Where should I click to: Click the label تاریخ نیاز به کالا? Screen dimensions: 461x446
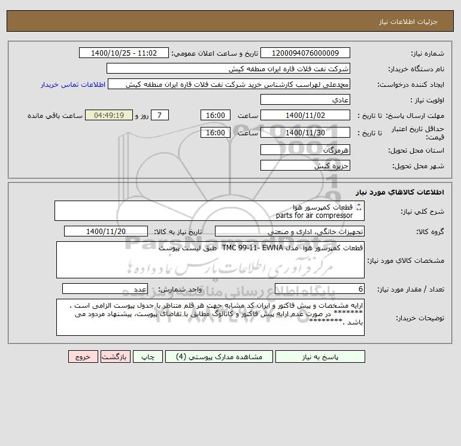178,232
